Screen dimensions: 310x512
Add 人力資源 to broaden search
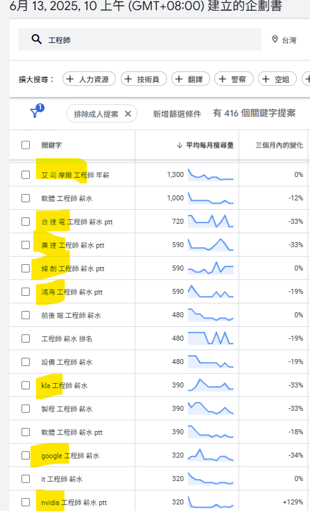click(x=89, y=79)
